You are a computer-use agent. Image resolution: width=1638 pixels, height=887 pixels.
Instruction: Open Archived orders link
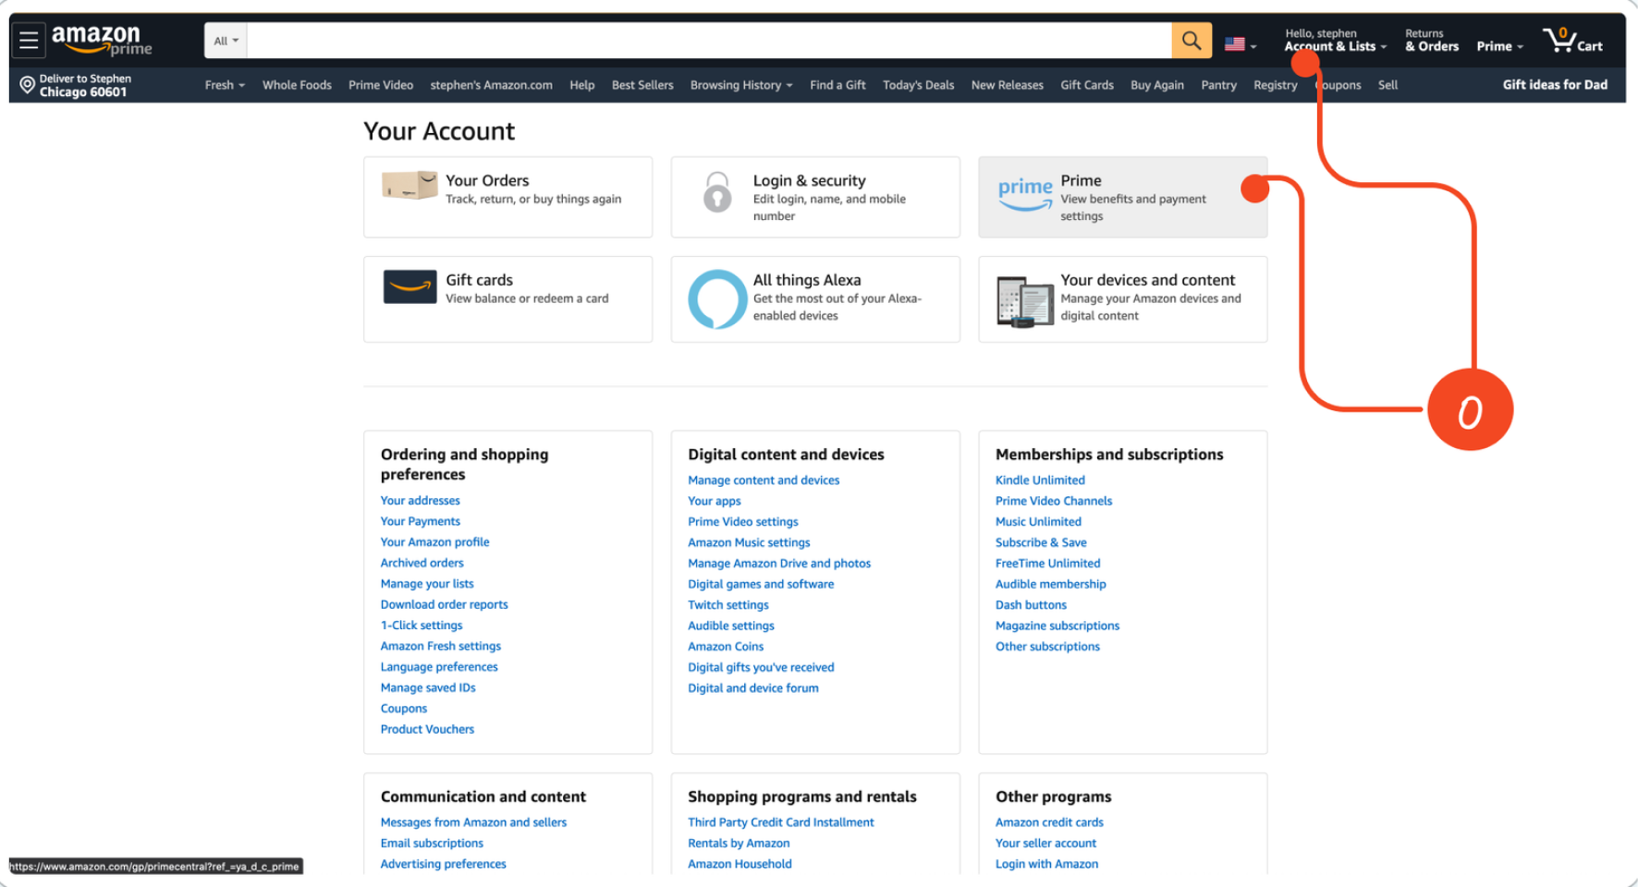click(422, 563)
